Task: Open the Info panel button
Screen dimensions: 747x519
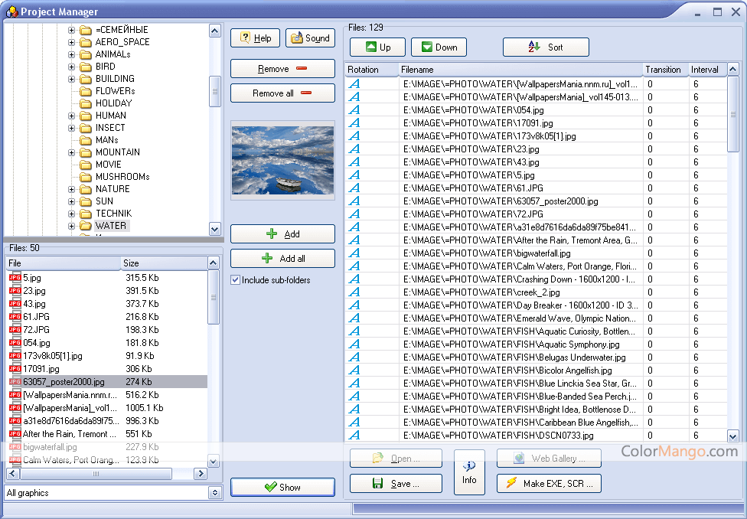Action: [x=469, y=472]
